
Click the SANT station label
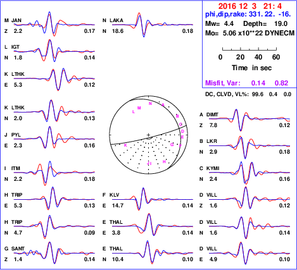[18, 249]
